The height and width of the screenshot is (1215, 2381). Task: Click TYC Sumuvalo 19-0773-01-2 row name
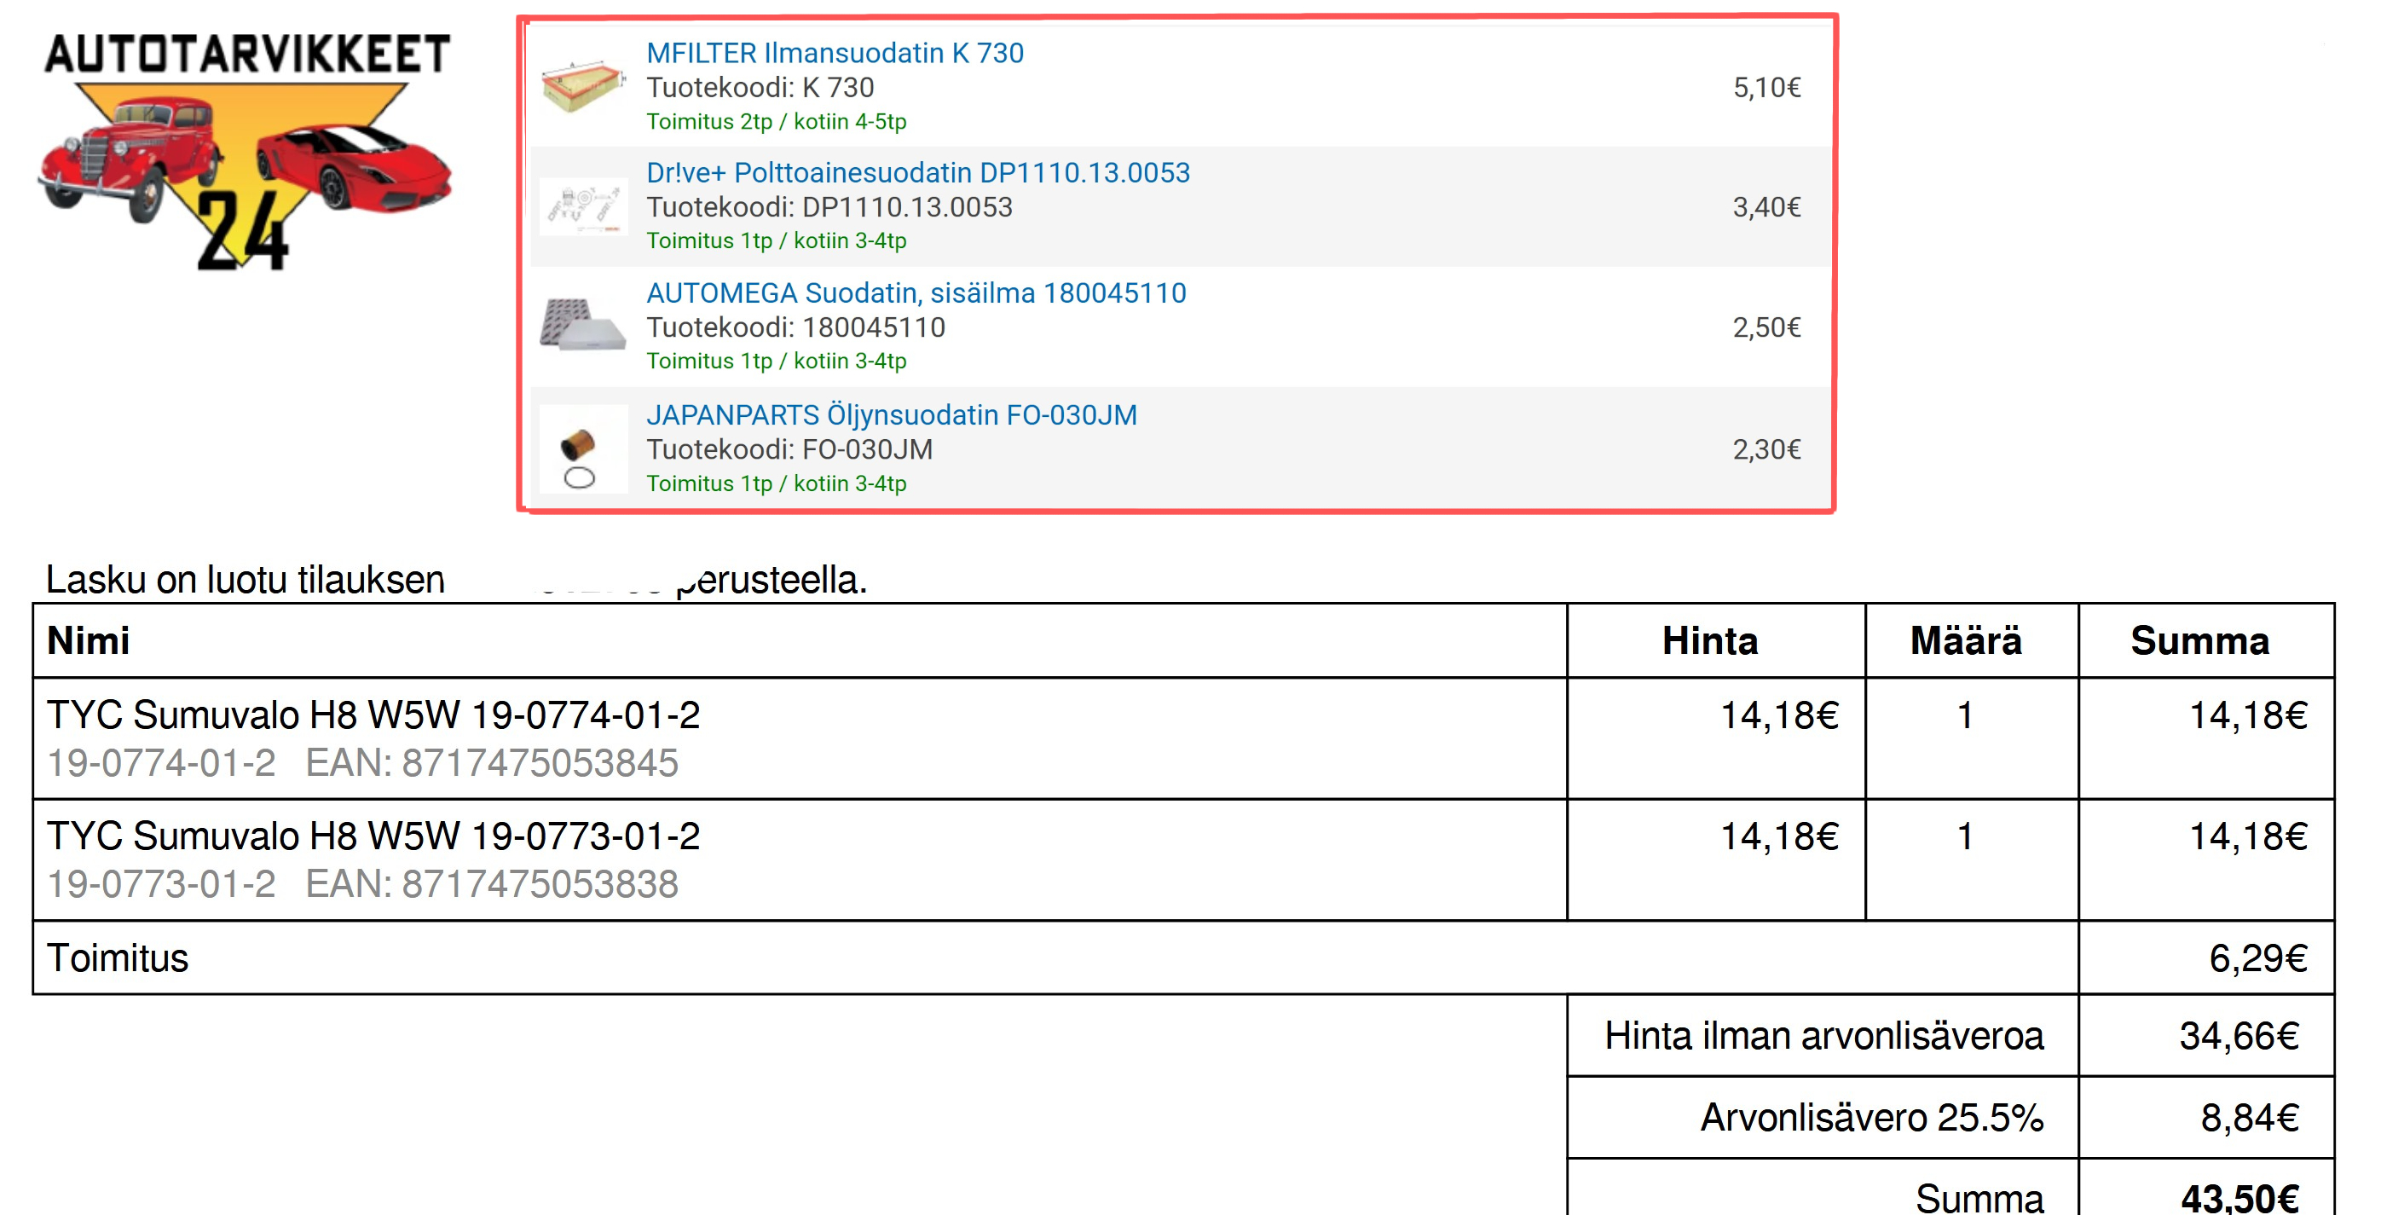pos(373,836)
